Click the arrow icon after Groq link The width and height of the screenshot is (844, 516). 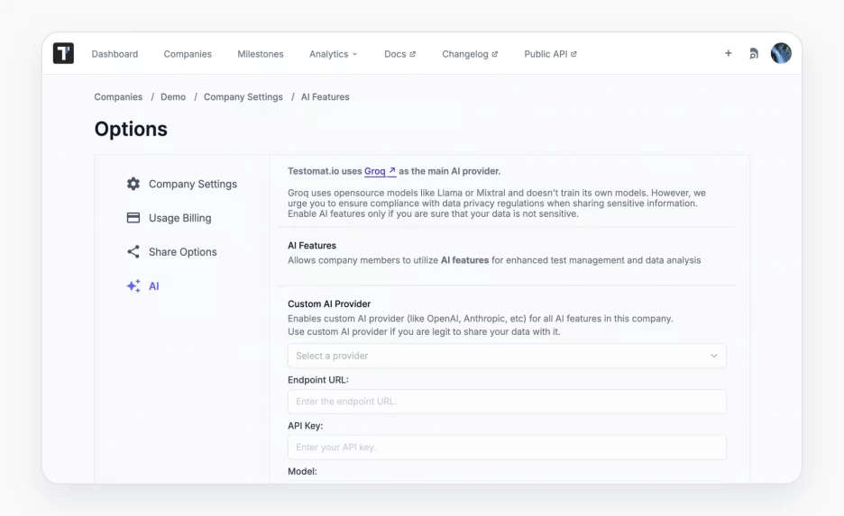pos(392,171)
